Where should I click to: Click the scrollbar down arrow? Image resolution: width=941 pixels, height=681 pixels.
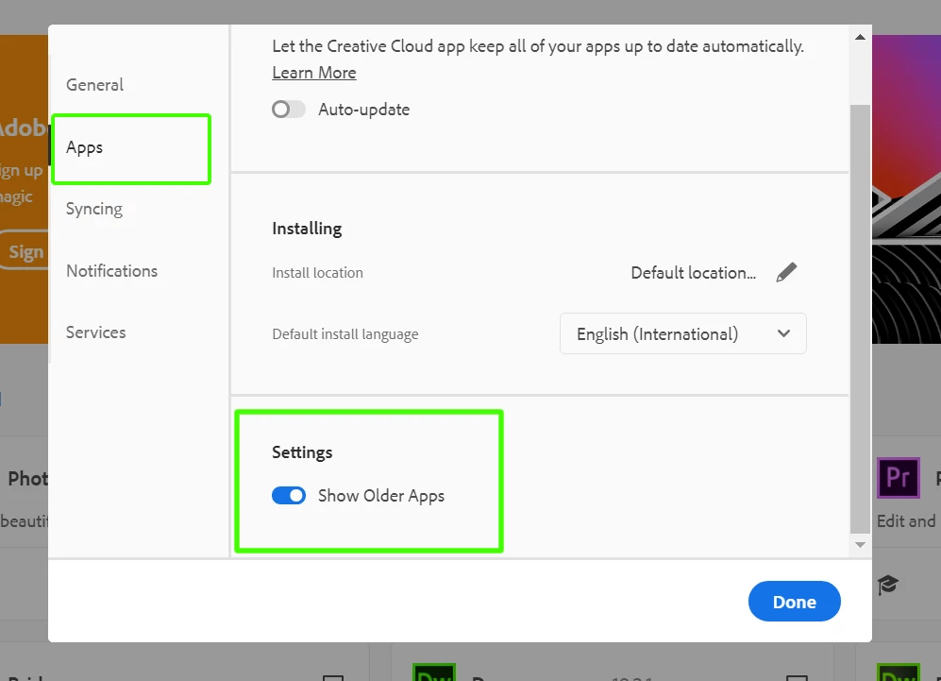click(x=860, y=545)
